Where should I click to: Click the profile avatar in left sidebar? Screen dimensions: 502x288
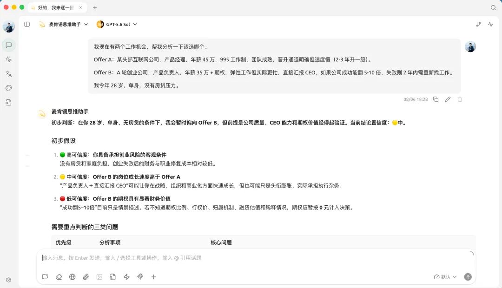pyautogui.click(x=9, y=26)
